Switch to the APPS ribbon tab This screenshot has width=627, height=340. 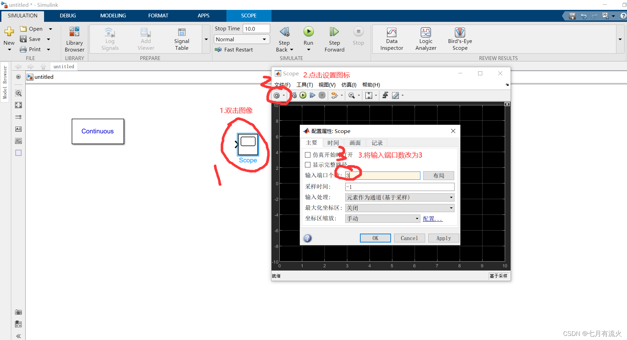tap(204, 16)
